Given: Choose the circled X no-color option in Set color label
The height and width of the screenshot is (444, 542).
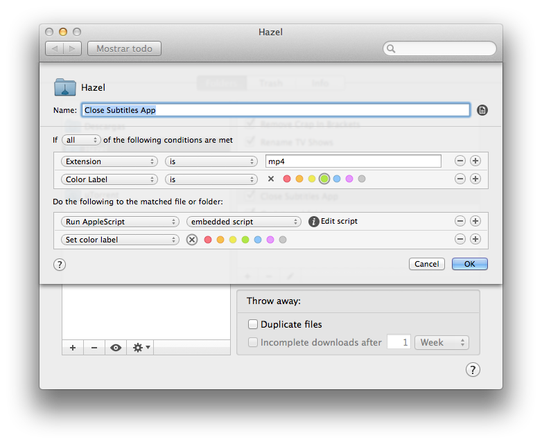Looking at the screenshot, I should pyautogui.click(x=192, y=240).
